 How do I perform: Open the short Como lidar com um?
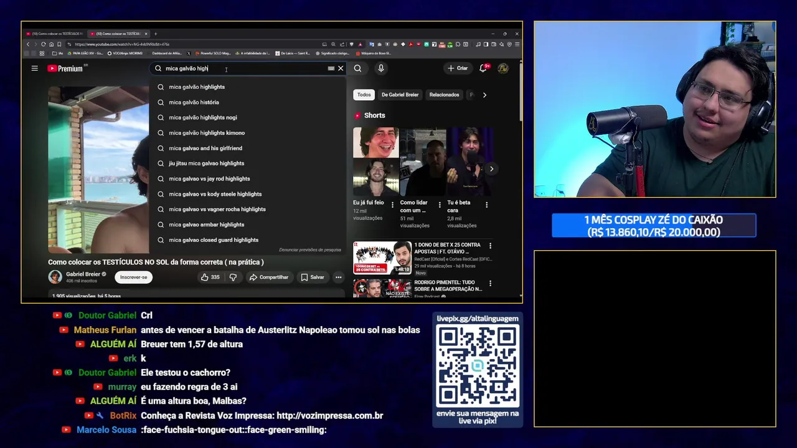pyautogui.click(x=423, y=162)
